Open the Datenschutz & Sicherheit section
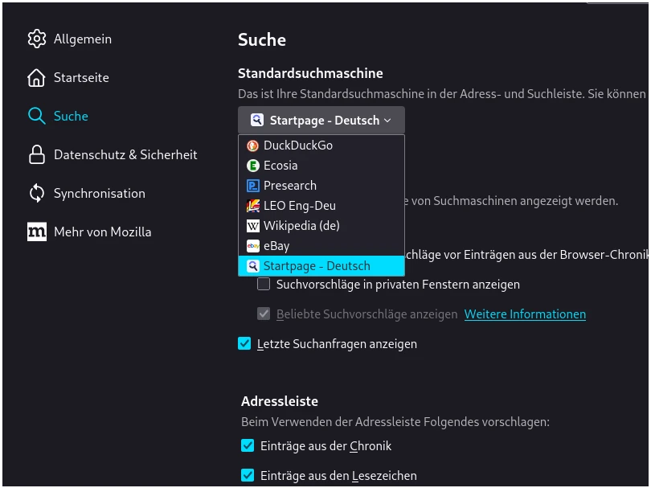The image size is (651, 492). click(124, 154)
